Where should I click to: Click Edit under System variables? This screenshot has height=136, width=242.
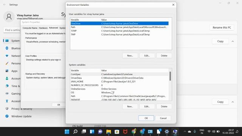click(x=147, y=107)
